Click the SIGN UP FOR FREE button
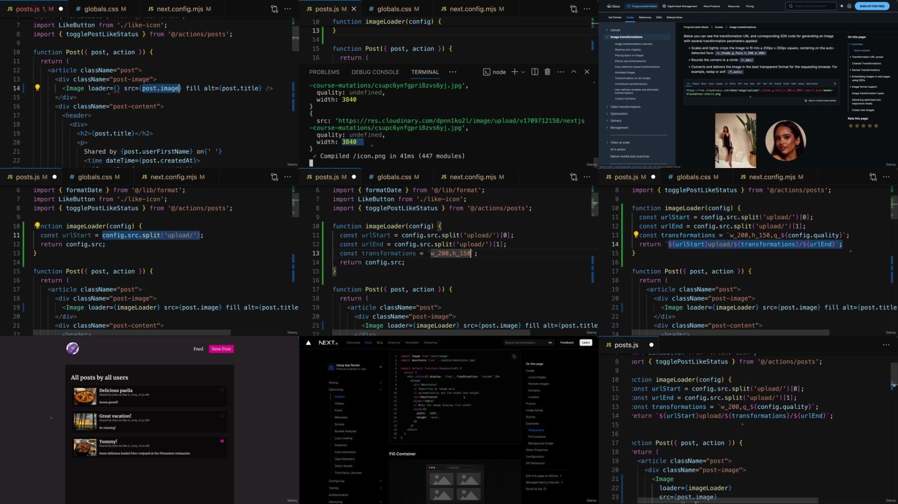Viewport: 898px width, 504px height. click(x=872, y=6)
